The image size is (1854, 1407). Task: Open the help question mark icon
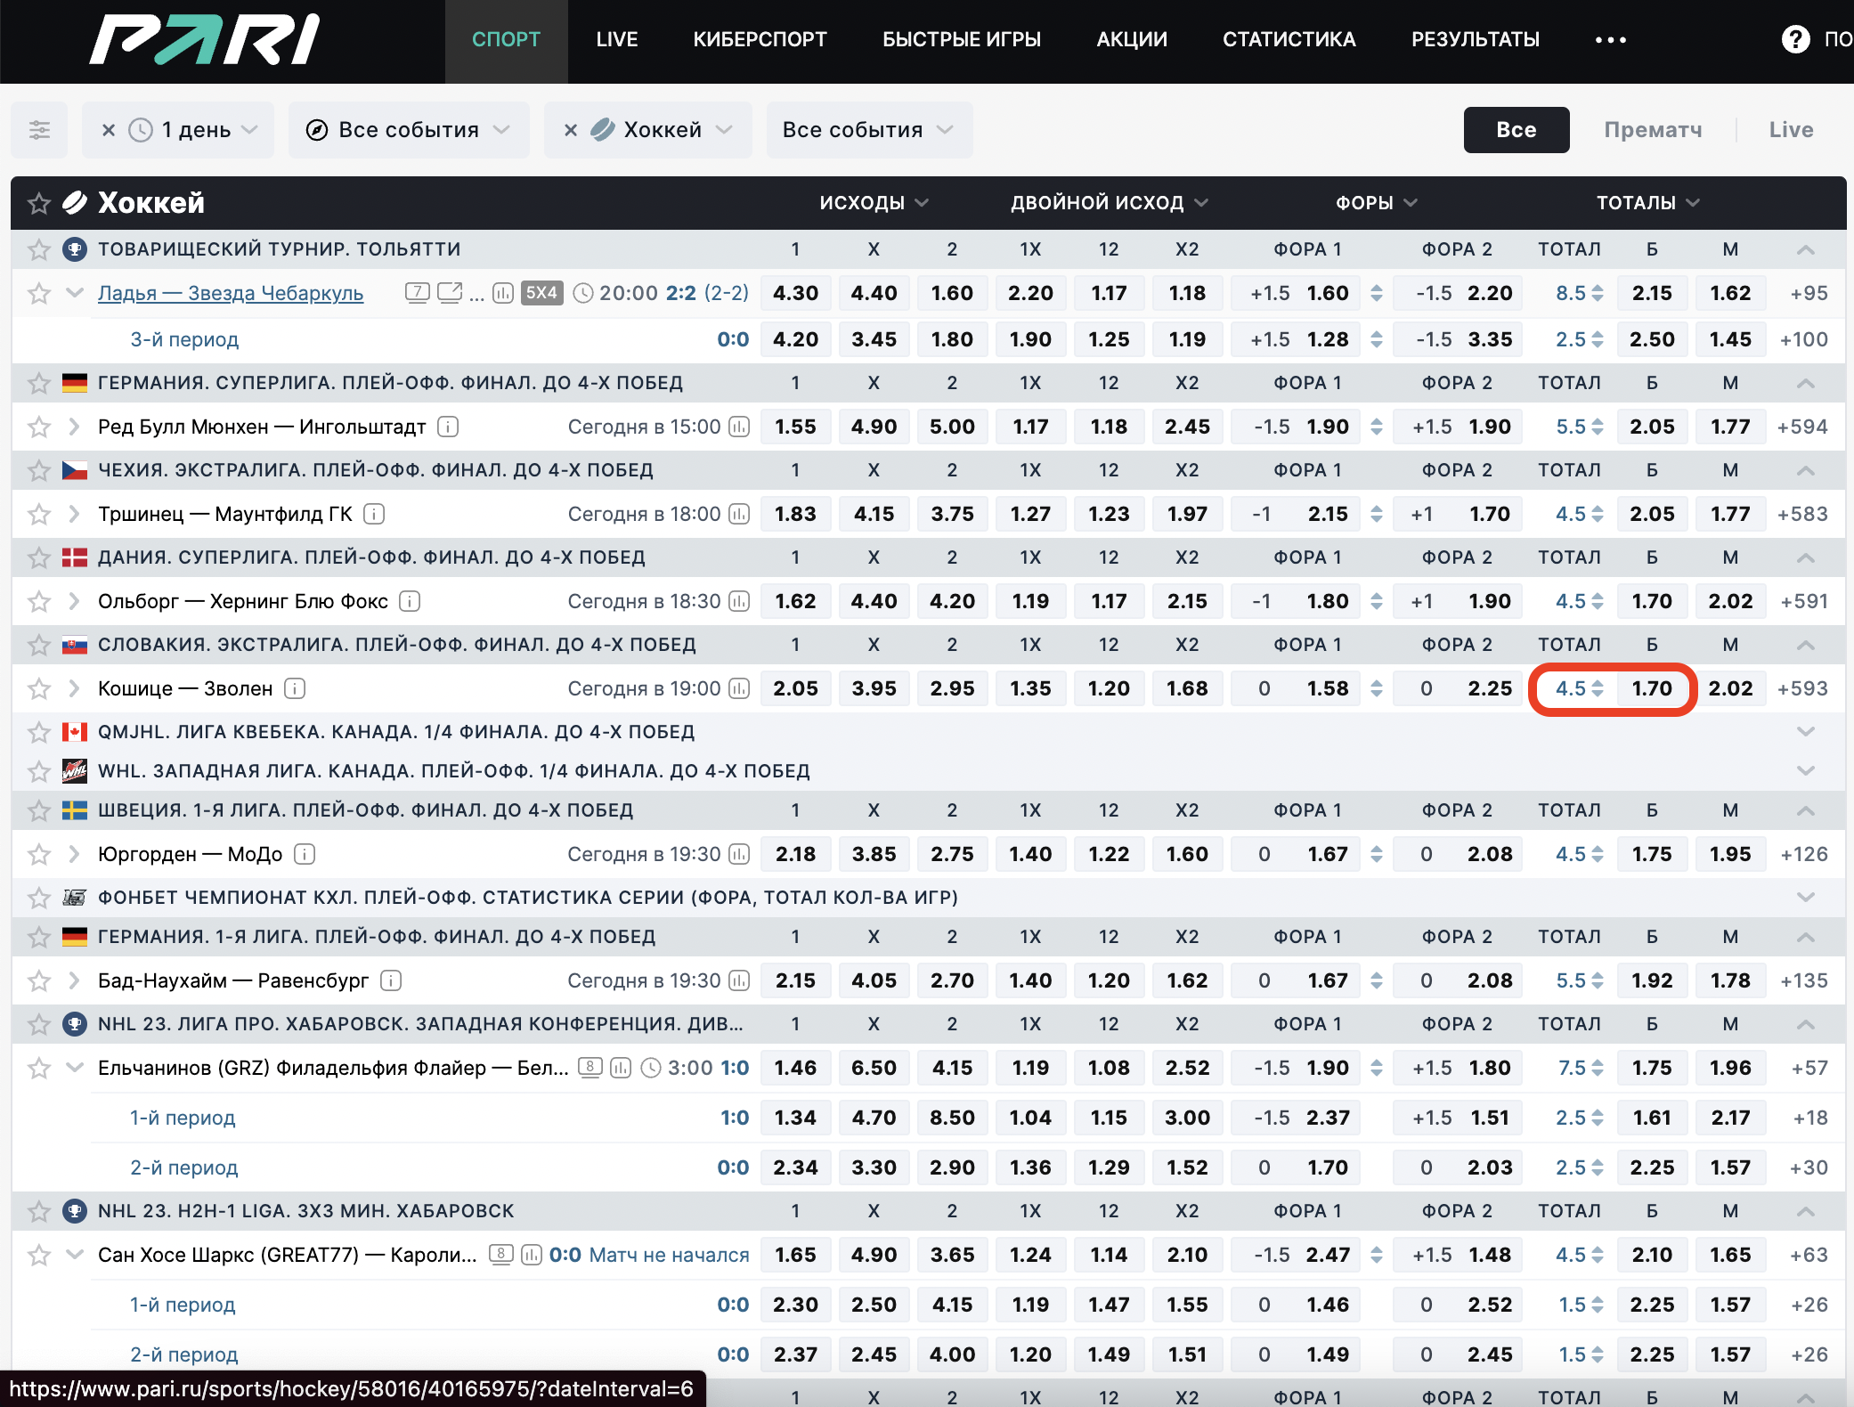(x=1795, y=39)
